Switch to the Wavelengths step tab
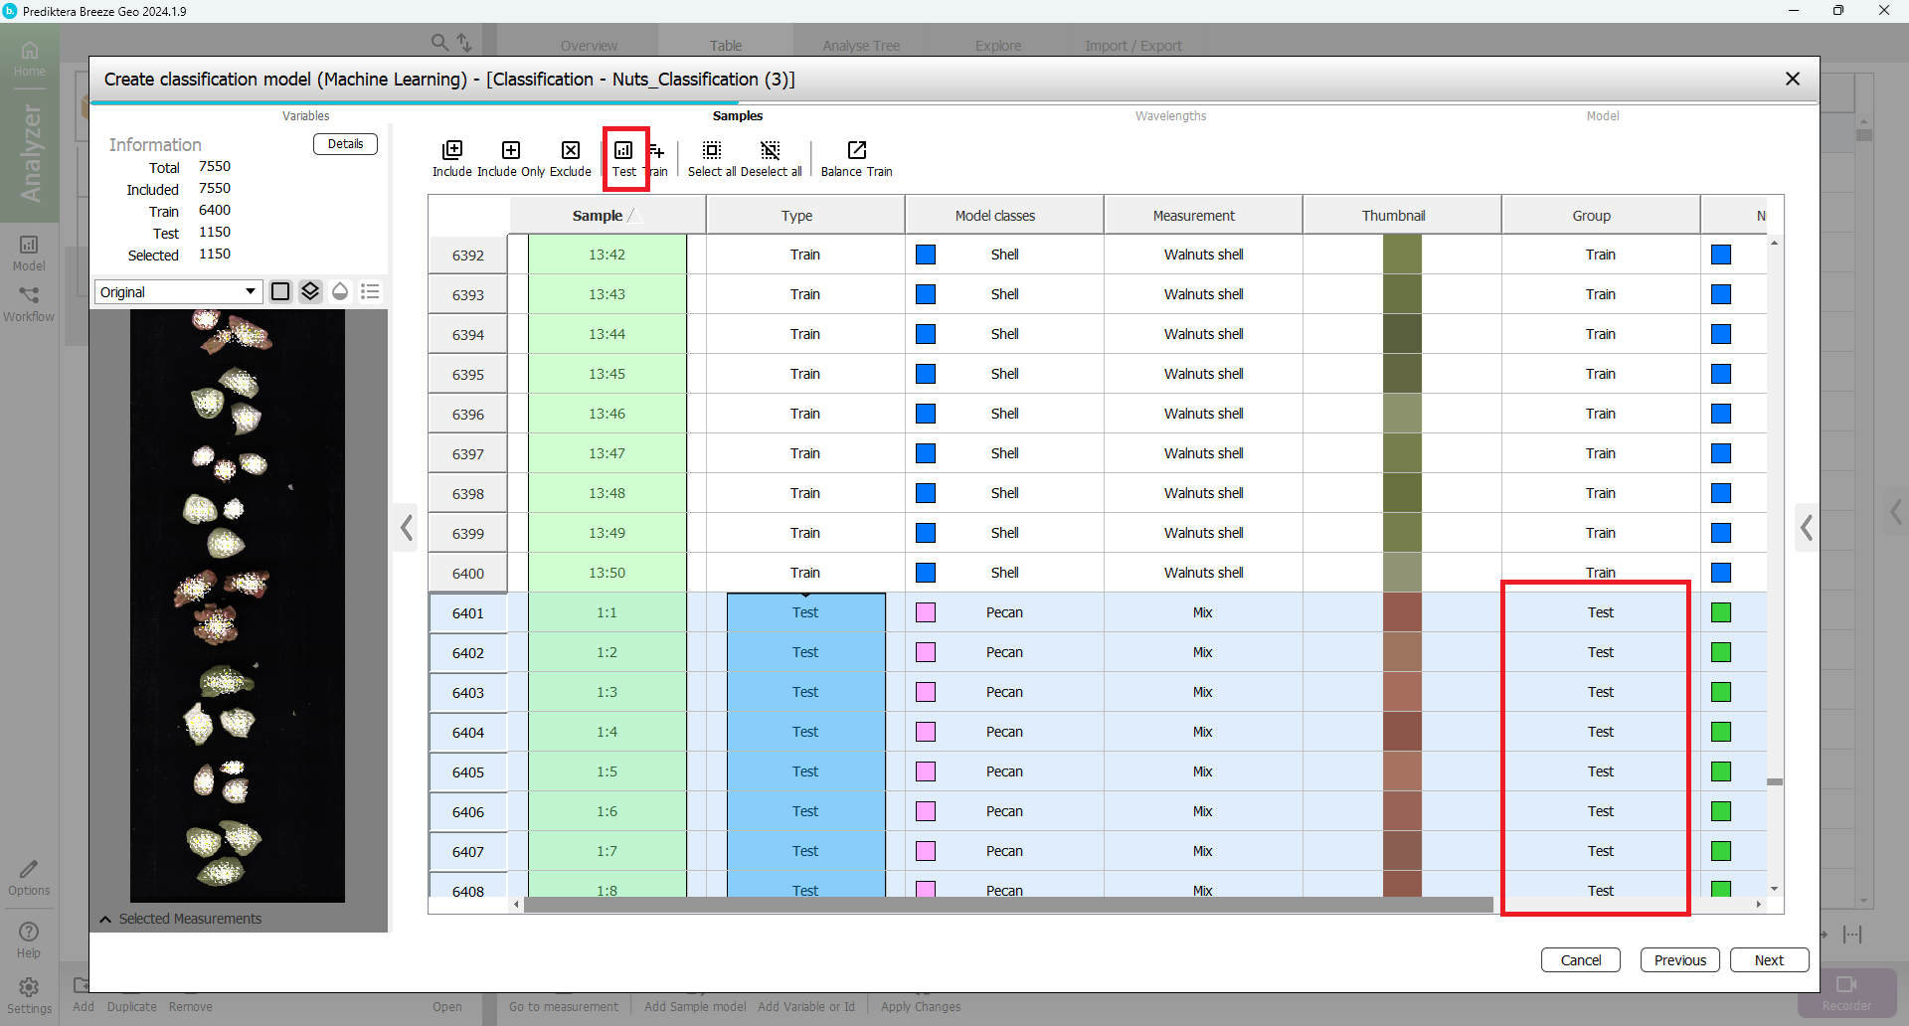Image resolution: width=1909 pixels, height=1026 pixels. tap(1170, 116)
